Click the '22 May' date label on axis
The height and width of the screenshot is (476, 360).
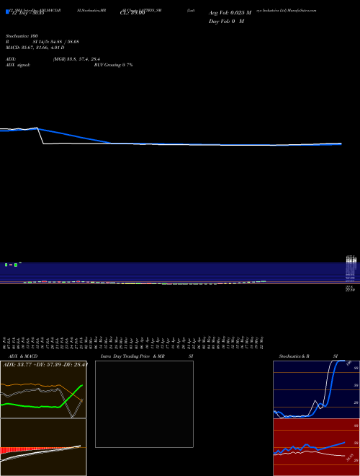[x=261, y=343]
